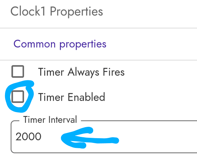Click the word Fires in the first option
This screenshot has width=197, height=157.
113,72
